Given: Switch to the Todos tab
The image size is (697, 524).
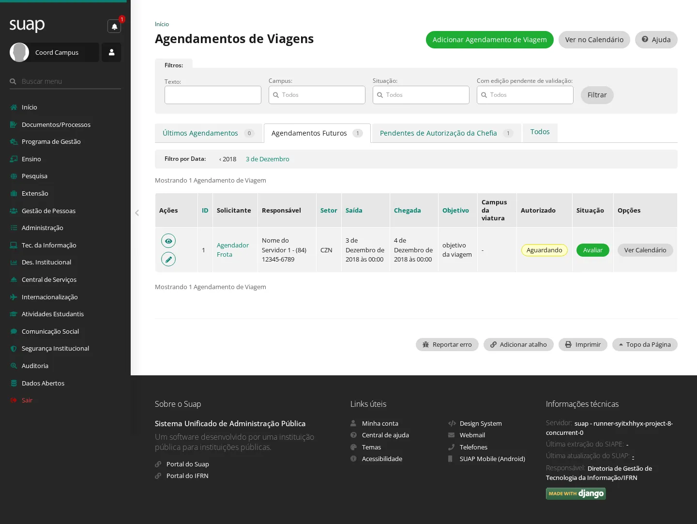Looking at the screenshot, I should coord(540,132).
